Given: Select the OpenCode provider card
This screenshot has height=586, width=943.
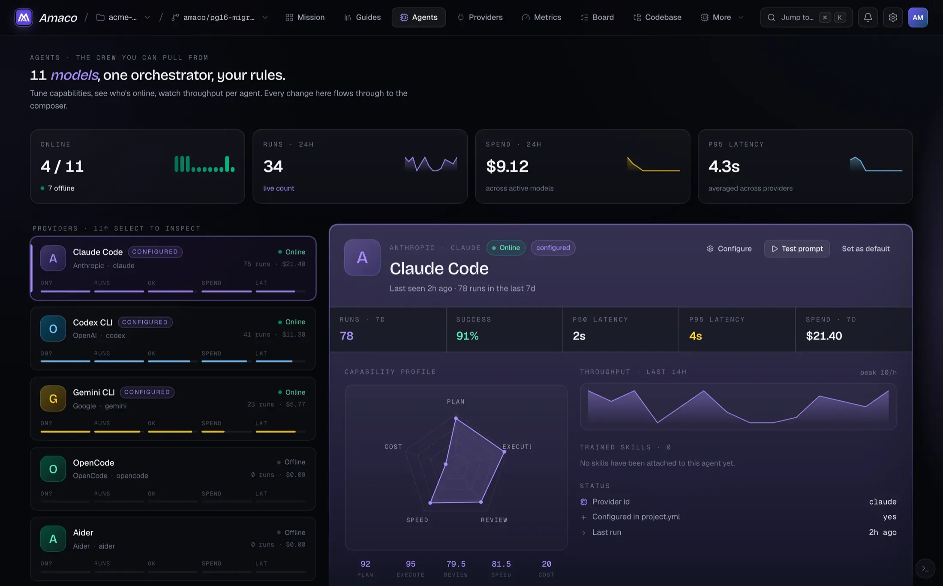Looking at the screenshot, I should point(173,478).
